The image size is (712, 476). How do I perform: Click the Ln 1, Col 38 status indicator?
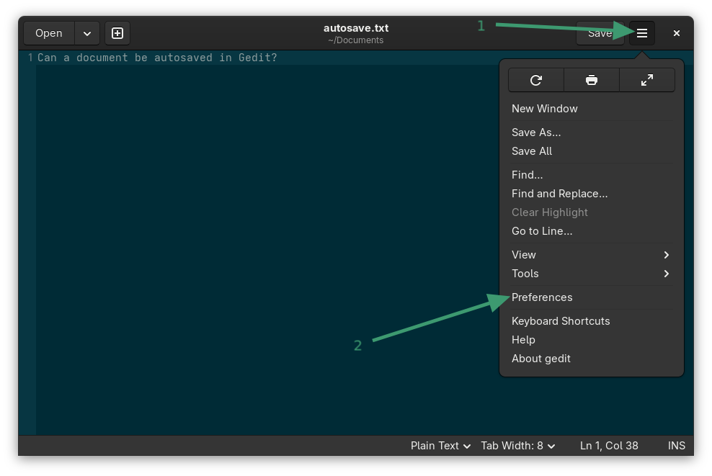(x=609, y=445)
